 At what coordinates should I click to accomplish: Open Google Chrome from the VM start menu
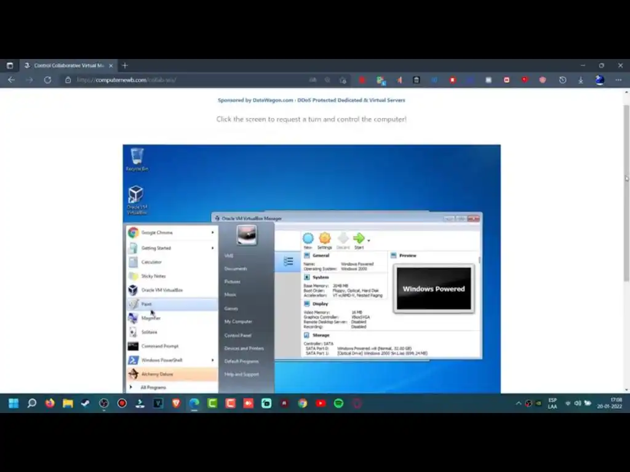pos(172,233)
